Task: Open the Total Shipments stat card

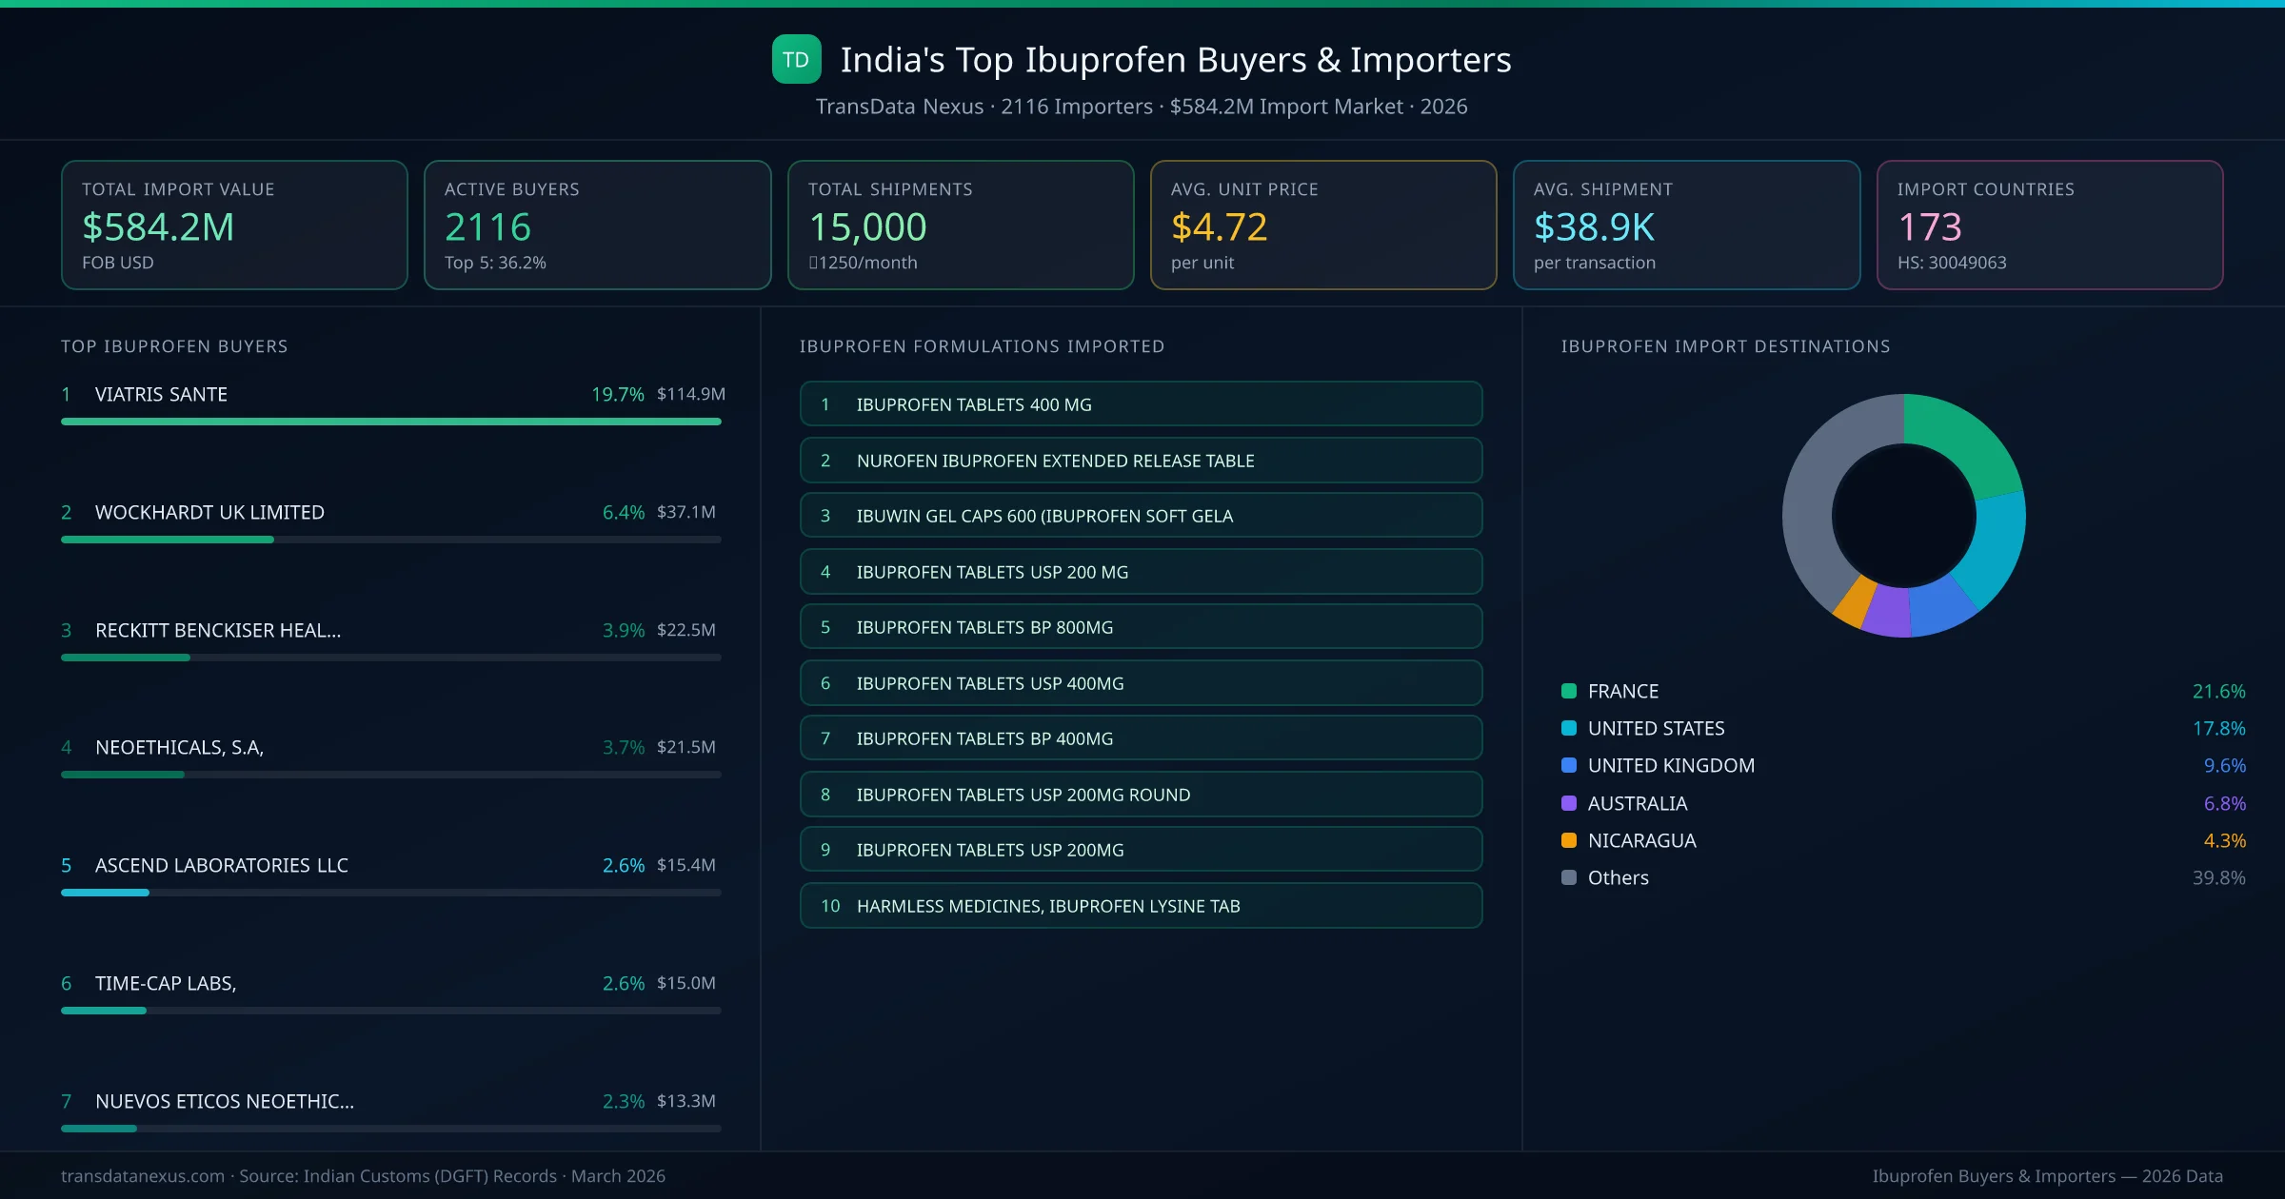Action: pyautogui.click(x=960, y=225)
